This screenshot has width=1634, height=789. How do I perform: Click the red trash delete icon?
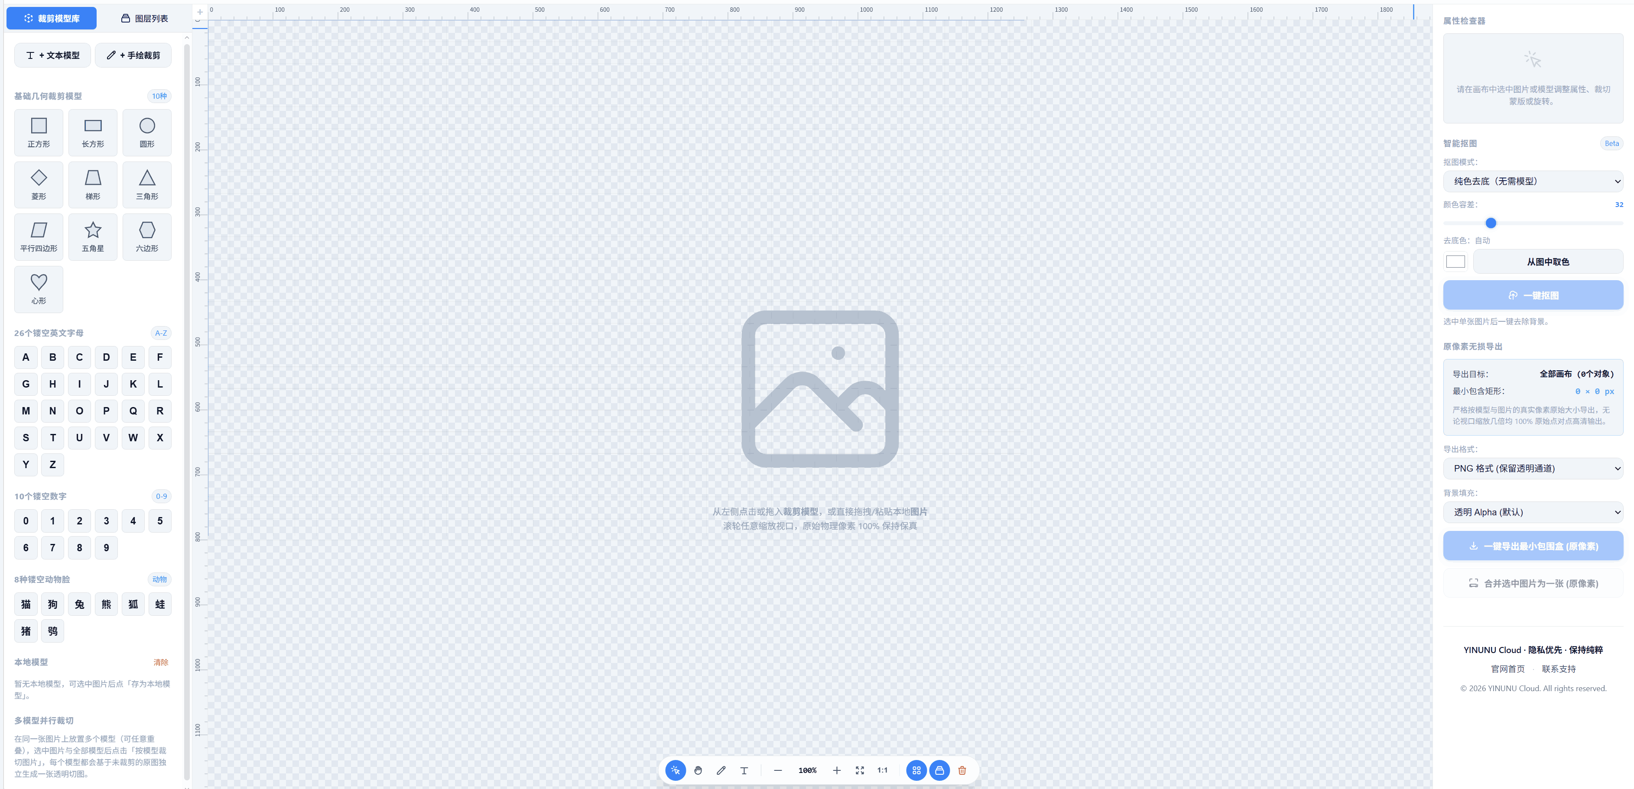(x=962, y=770)
